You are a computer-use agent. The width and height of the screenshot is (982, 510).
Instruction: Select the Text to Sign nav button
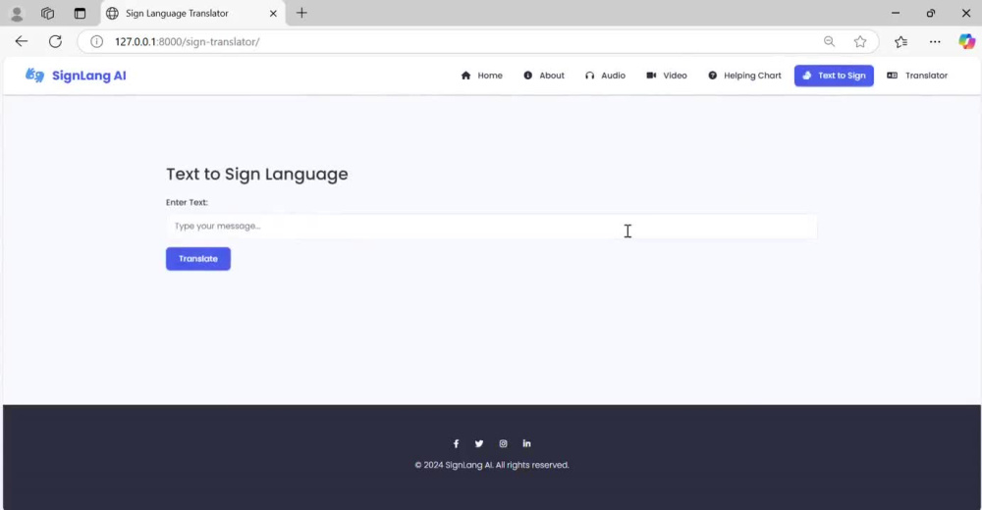click(834, 76)
